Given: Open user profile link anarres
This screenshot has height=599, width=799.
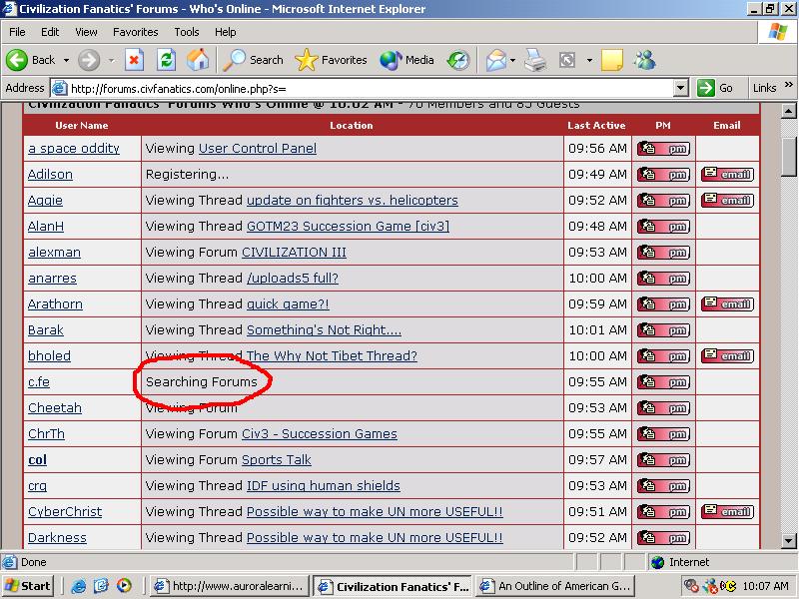Looking at the screenshot, I should pyautogui.click(x=52, y=279).
